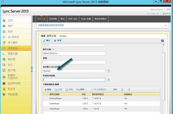
Task: Switch to 路由 route tab
Action: 62,19
